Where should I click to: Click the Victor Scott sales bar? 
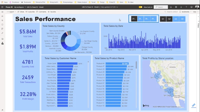[x=67, y=64]
